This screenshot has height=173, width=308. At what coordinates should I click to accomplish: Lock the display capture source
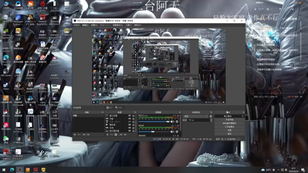tap(133, 131)
